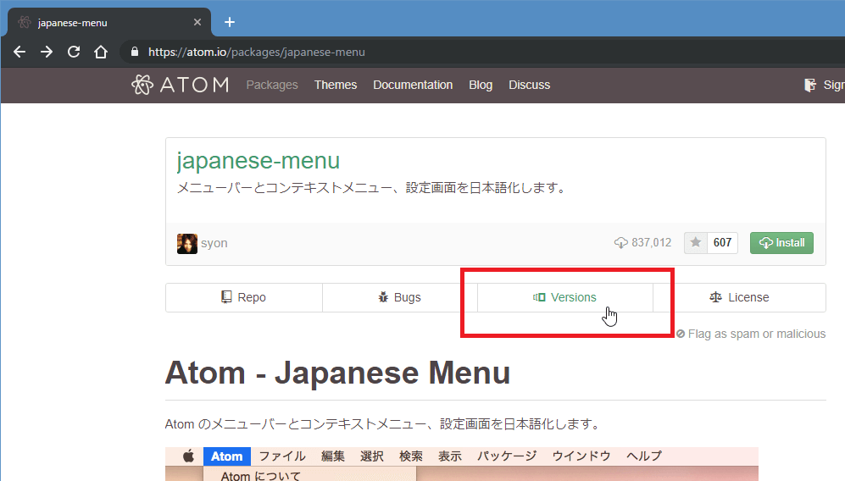
Task: Click the Atom logo in header
Action: click(x=180, y=85)
